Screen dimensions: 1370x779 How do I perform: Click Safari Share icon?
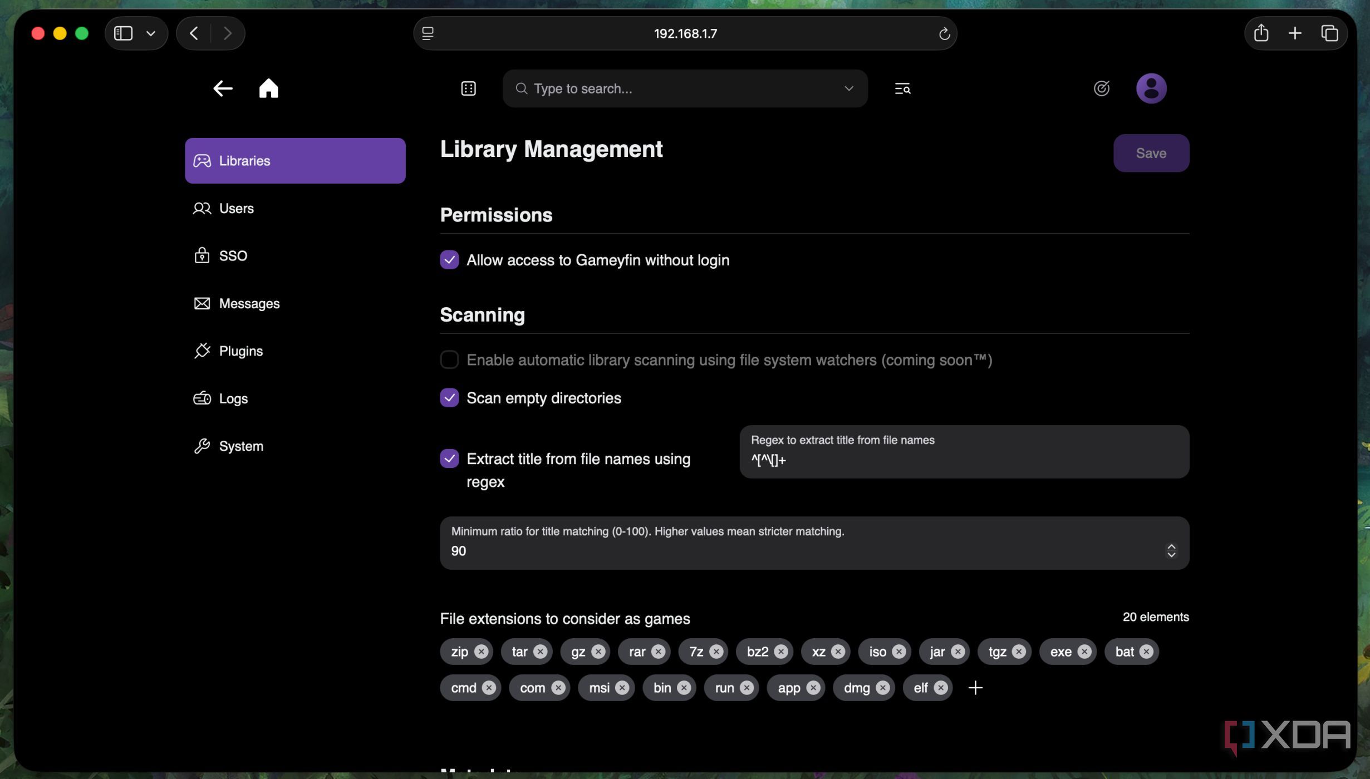1261,33
